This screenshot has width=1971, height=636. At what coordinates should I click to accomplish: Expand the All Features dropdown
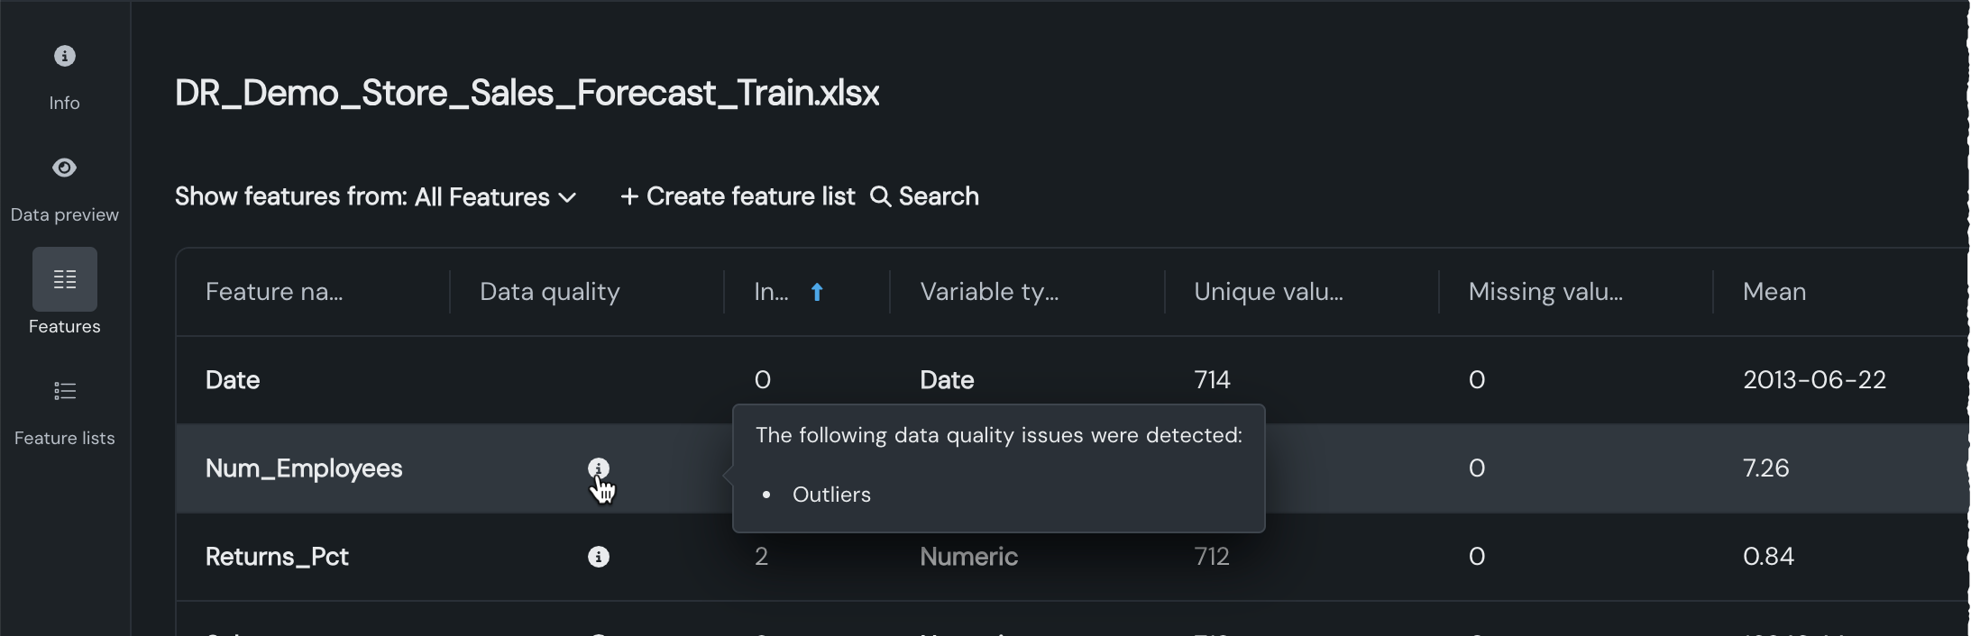click(x=481, y=197)
